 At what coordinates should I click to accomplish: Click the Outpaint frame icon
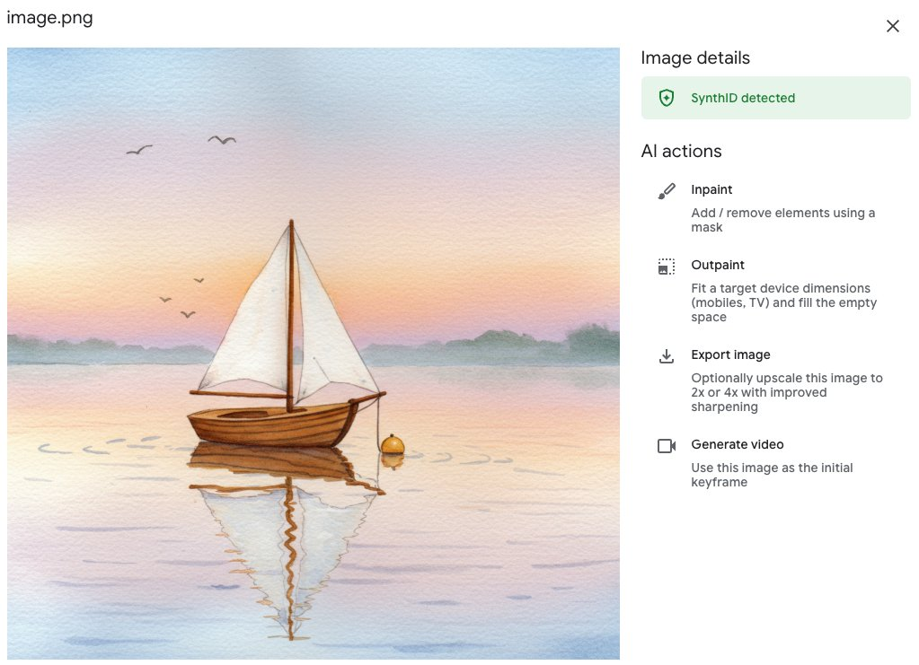(665, 266)
